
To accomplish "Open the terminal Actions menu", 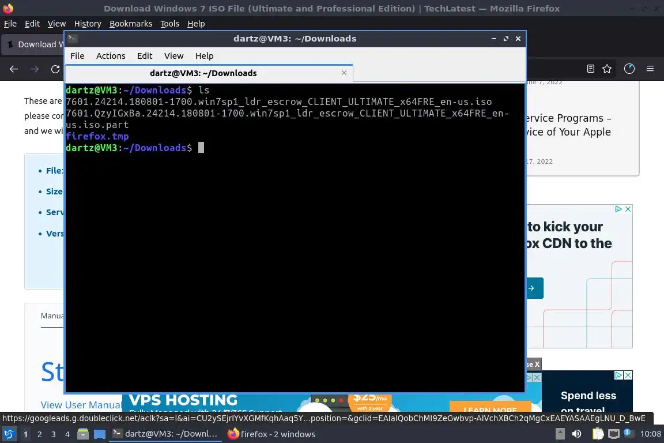I will pos(111,56).
